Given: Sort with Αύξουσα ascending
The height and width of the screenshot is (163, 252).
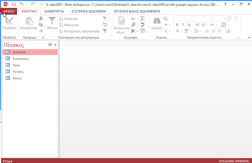Looking at the screenshot, I should 68,19.
